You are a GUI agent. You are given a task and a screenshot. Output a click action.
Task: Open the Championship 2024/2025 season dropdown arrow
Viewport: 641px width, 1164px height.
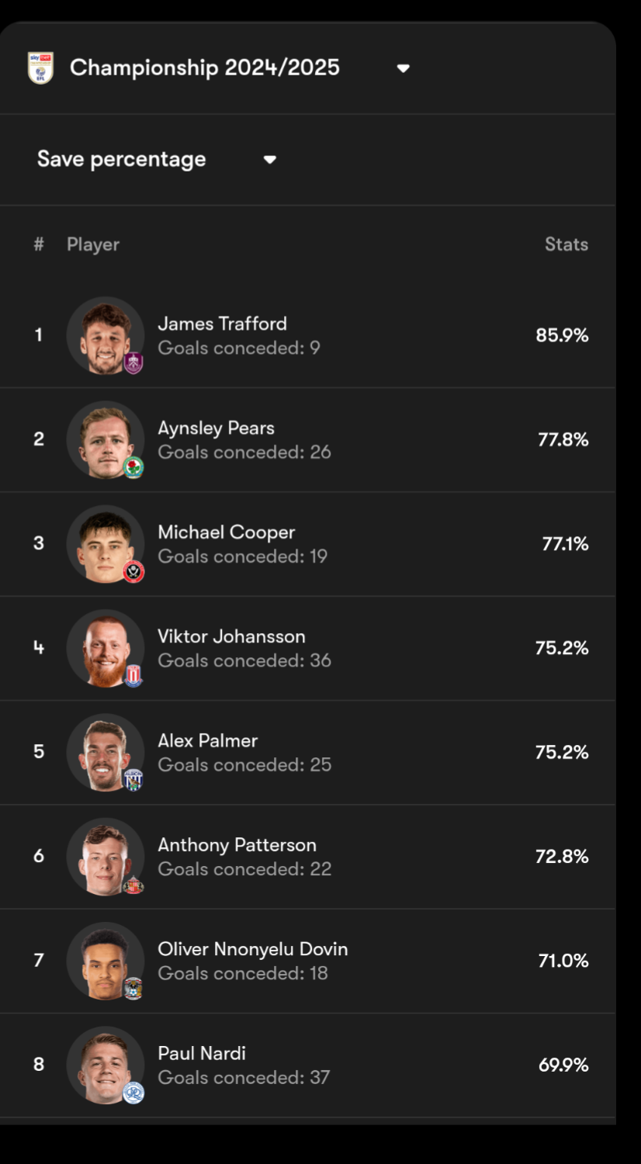point(403,68)
